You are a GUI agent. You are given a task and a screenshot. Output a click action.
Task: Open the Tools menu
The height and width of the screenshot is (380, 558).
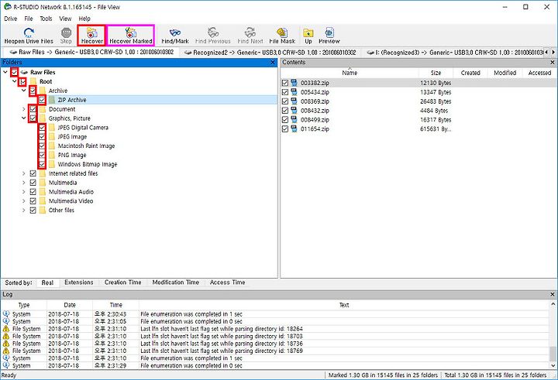click(46, 19)
